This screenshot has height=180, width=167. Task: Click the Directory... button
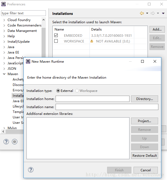click(145, 99)
